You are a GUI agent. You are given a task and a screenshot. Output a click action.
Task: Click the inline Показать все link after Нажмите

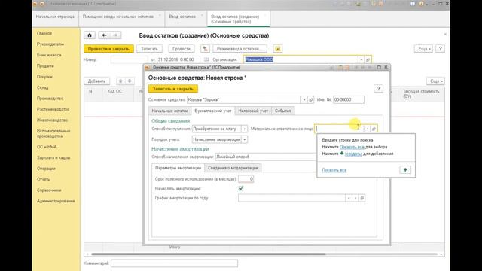[352, 147]
